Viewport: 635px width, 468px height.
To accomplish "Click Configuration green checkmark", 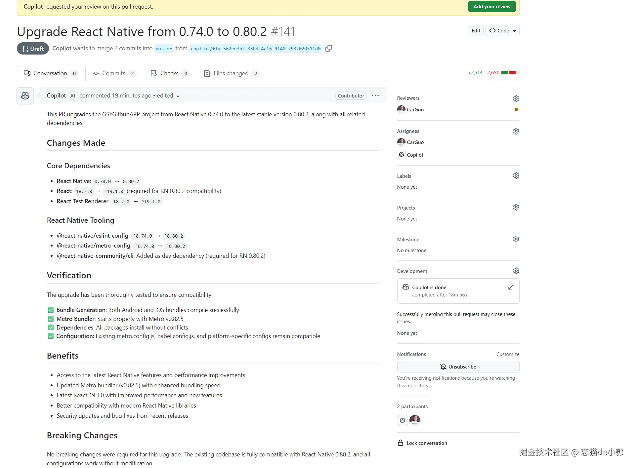I will (x=51, y=336).
